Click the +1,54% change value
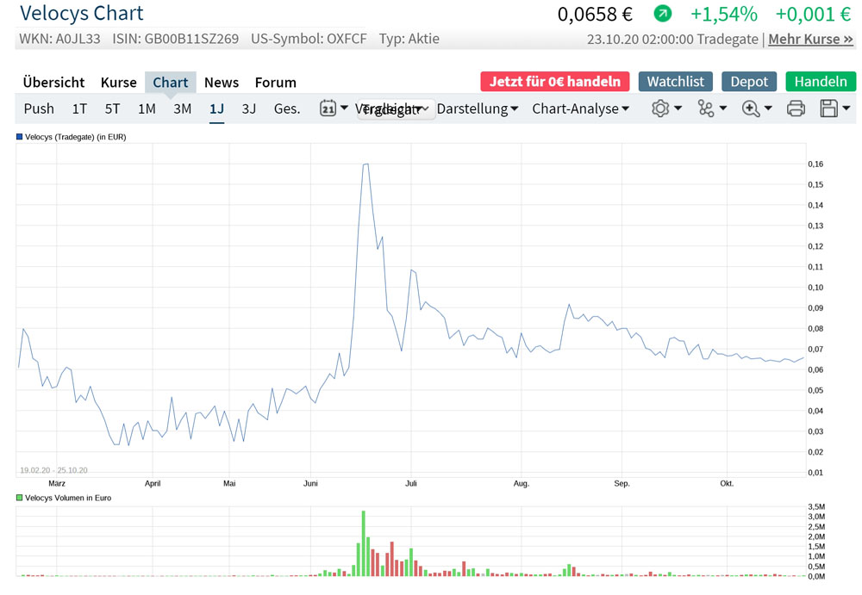This screenshot has height=595, width=862. tap(723, 14)
